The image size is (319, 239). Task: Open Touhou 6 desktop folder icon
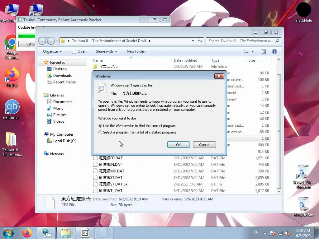[x=12, y=144]
